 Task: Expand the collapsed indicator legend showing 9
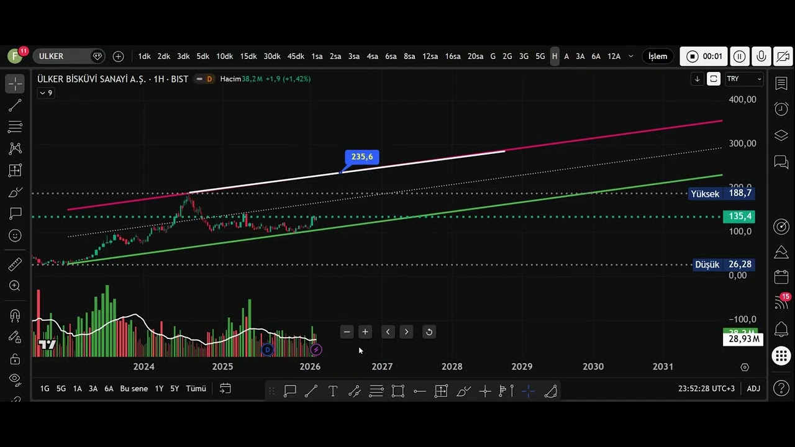click(46, 93)
